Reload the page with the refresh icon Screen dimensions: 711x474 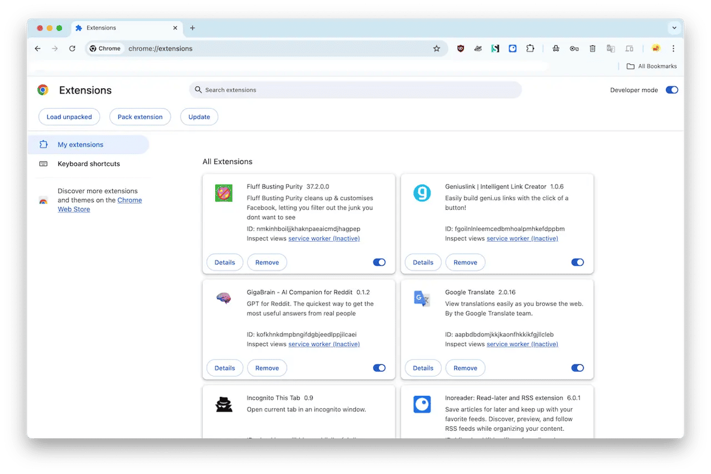pos(72,48)
